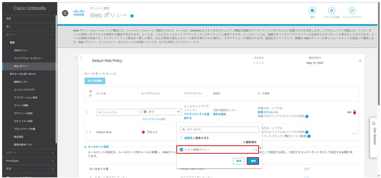Click the destination list scroll-up arrow
This screenshot has height=178, width=381.
point(260,148)
